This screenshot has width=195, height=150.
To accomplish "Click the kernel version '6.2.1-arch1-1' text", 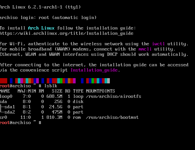I will click(x=45, y=7).
